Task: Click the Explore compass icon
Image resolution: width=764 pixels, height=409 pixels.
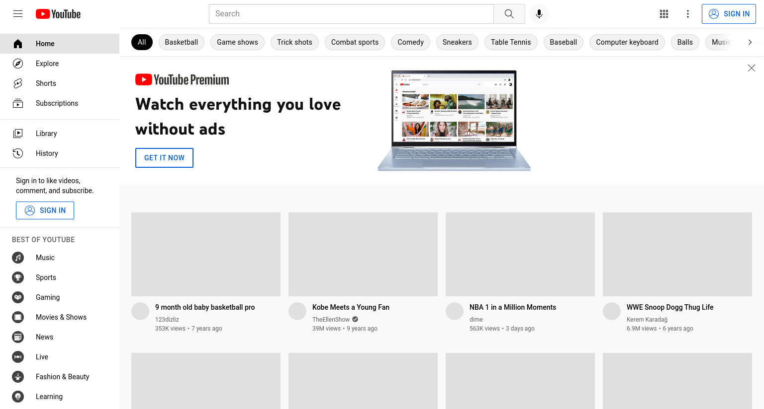Action: 18,64
